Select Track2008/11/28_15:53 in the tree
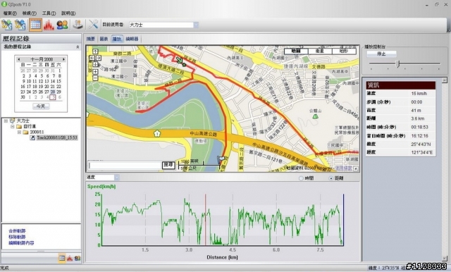 pyautogui.click(x=57, y=137)
